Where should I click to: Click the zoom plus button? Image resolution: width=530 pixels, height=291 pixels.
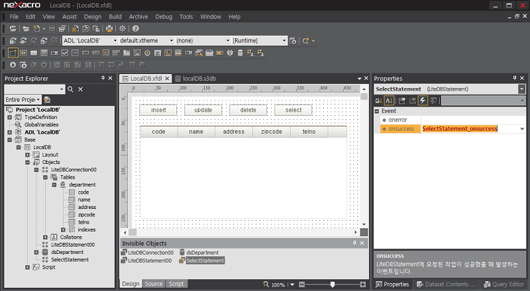[x=362, y=284]
